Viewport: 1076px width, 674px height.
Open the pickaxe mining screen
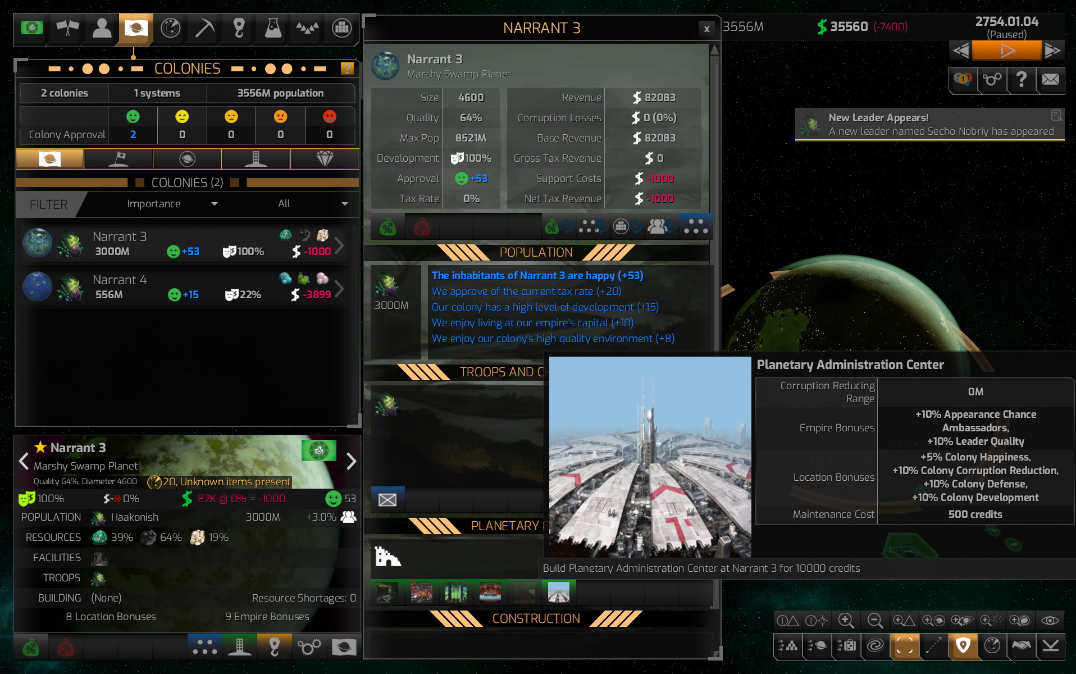[204, 28]
